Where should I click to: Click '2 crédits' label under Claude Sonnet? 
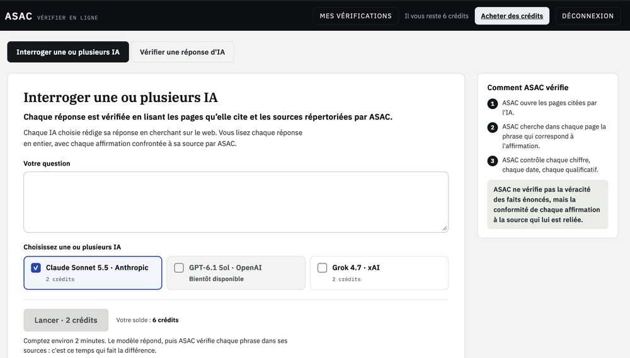point(60,279)
